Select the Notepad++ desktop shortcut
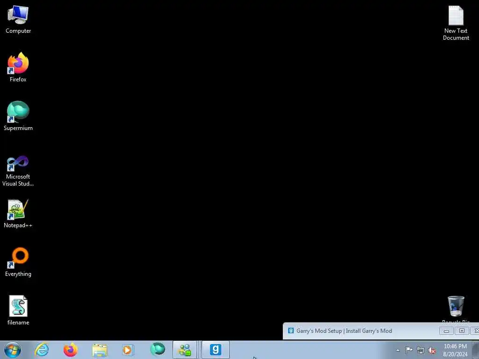The width and height of the screenshot is (479, 359). coord(18,214)
